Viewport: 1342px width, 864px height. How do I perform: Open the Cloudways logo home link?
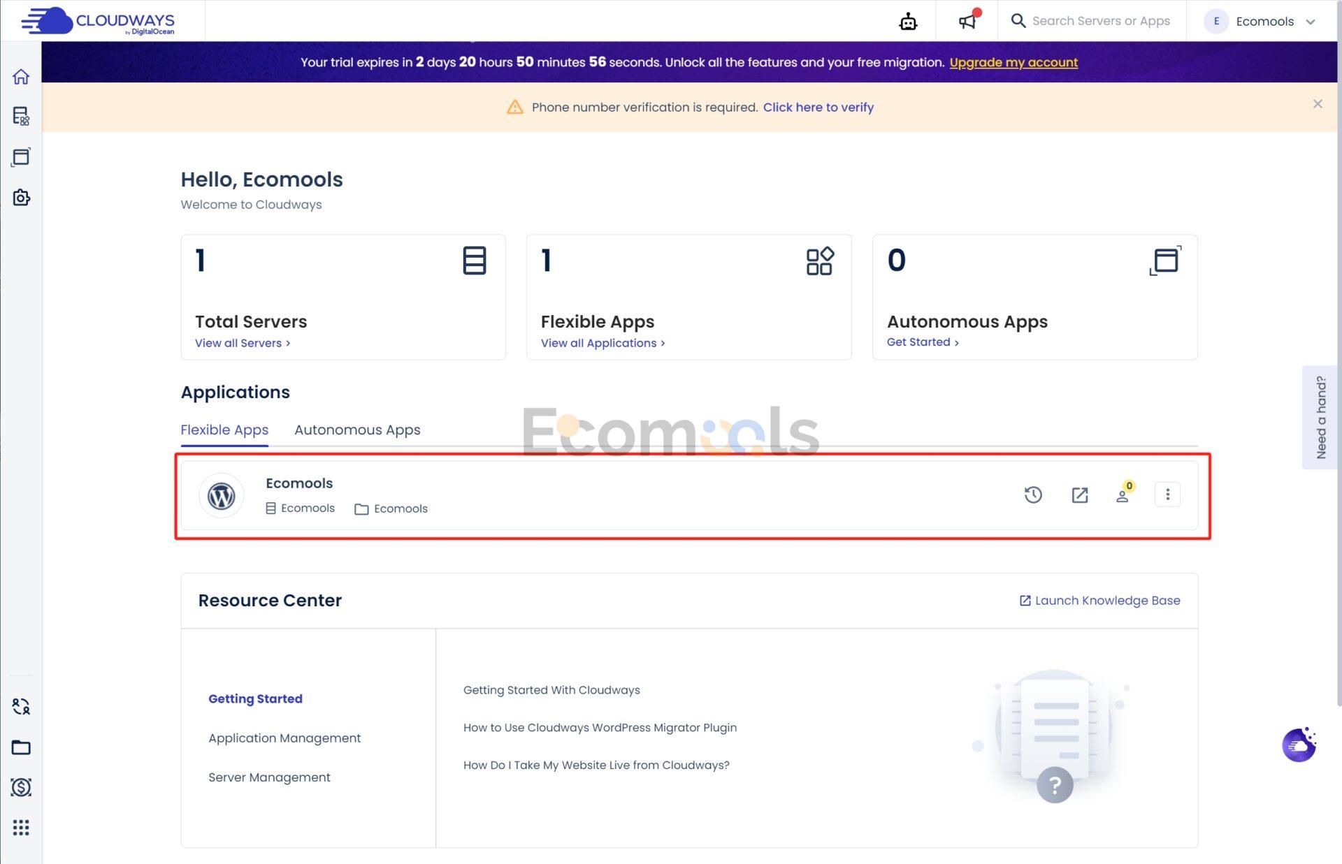click(x=98, y=21)
